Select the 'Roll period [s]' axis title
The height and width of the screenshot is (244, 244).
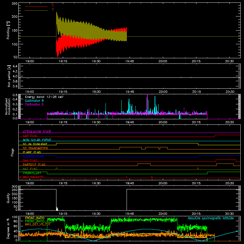9,76
